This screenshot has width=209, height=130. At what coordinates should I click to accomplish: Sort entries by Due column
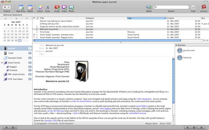click(205, 18)
